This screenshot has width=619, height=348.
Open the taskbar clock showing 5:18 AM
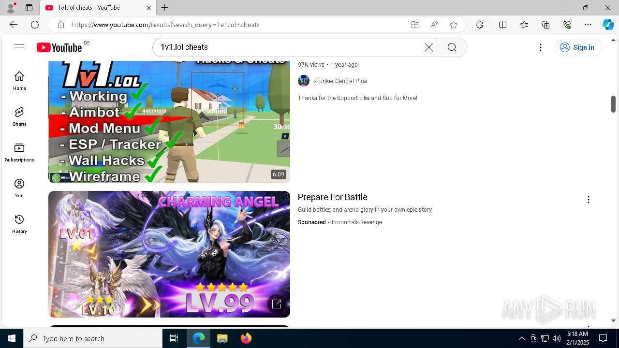point(577,338)
